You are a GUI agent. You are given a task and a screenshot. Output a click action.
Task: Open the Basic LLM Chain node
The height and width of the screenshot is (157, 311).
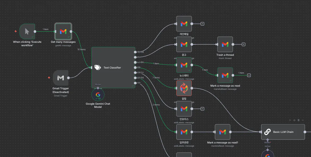[283, 132]
